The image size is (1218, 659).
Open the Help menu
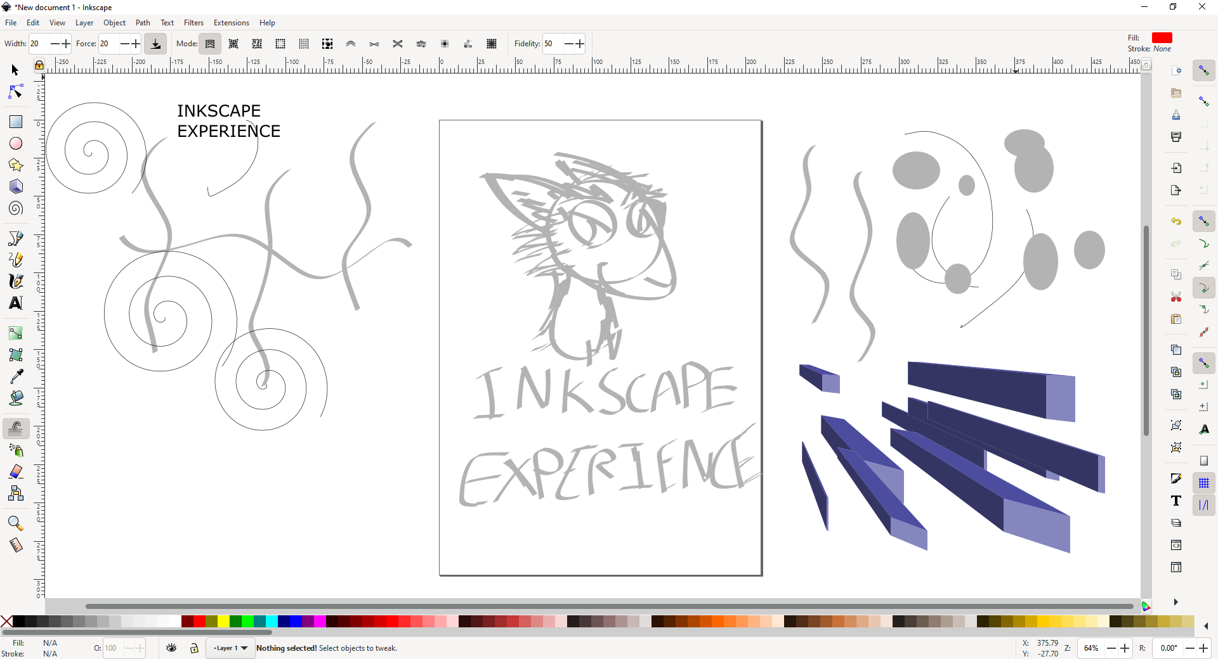click(267, 22)
